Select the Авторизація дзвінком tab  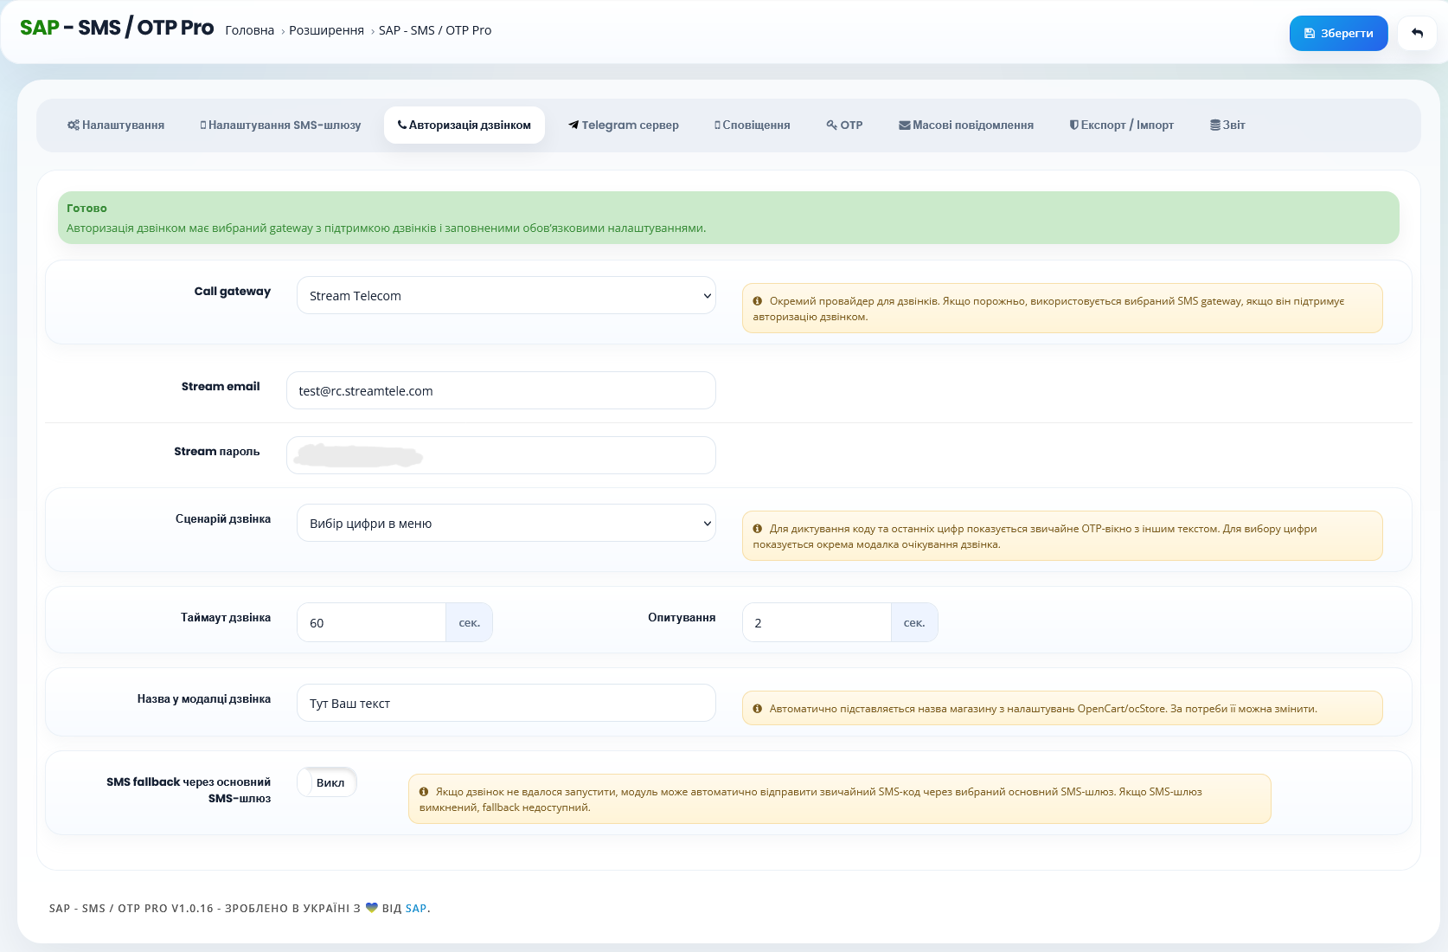tap(465, 125)
